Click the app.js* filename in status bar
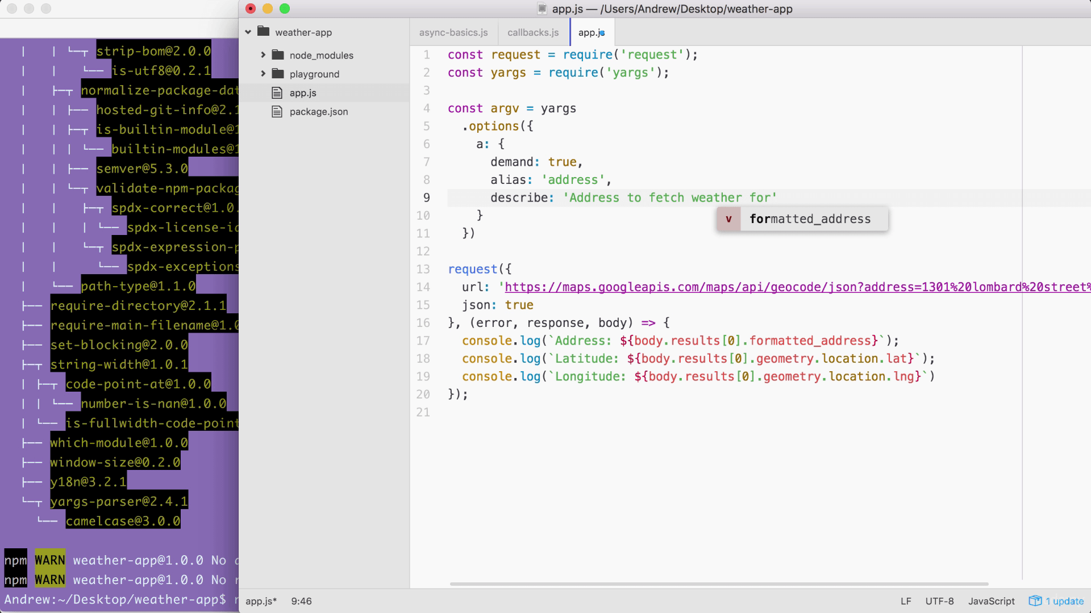This screenshot has width=1091, height=613. (x=261, y=601)
